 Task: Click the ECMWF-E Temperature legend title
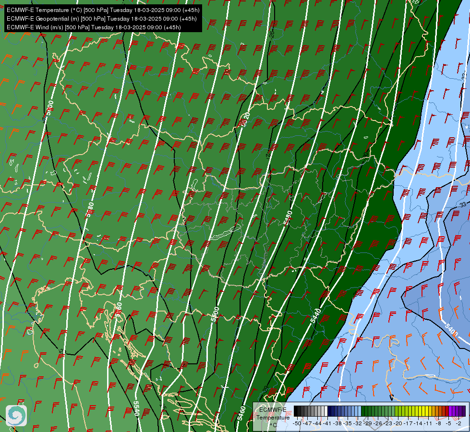[273, 413]
